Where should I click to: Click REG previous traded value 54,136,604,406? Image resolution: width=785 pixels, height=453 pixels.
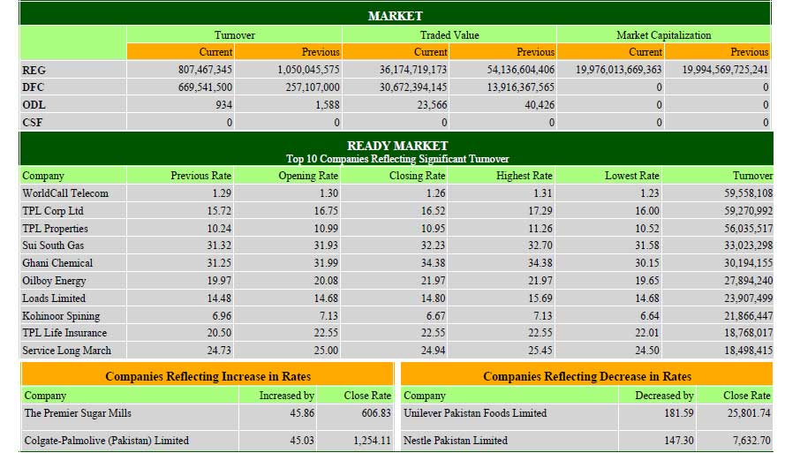521,70
